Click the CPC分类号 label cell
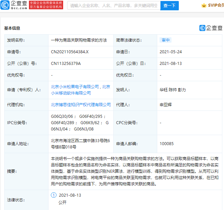Viewport: 224px width, 210px height. pyautogui.click(x=135, y=123)
